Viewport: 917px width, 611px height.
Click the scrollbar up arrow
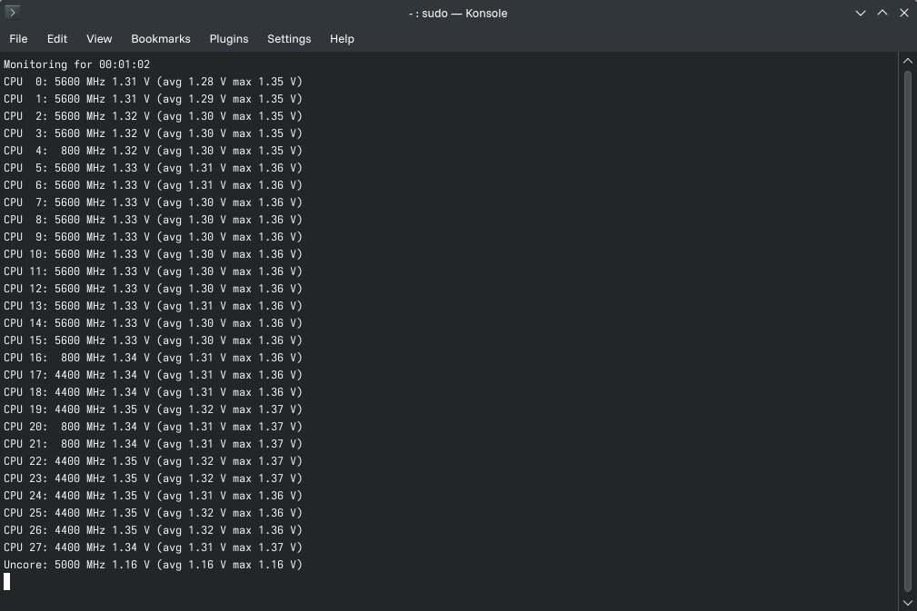(x=908, y=61)
